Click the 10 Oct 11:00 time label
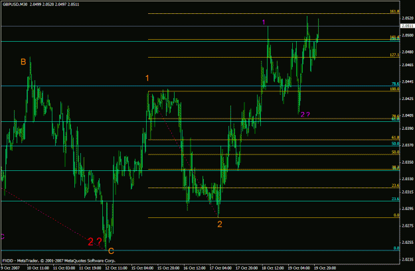This screenshot has height=271, width=415. (38, 268)
